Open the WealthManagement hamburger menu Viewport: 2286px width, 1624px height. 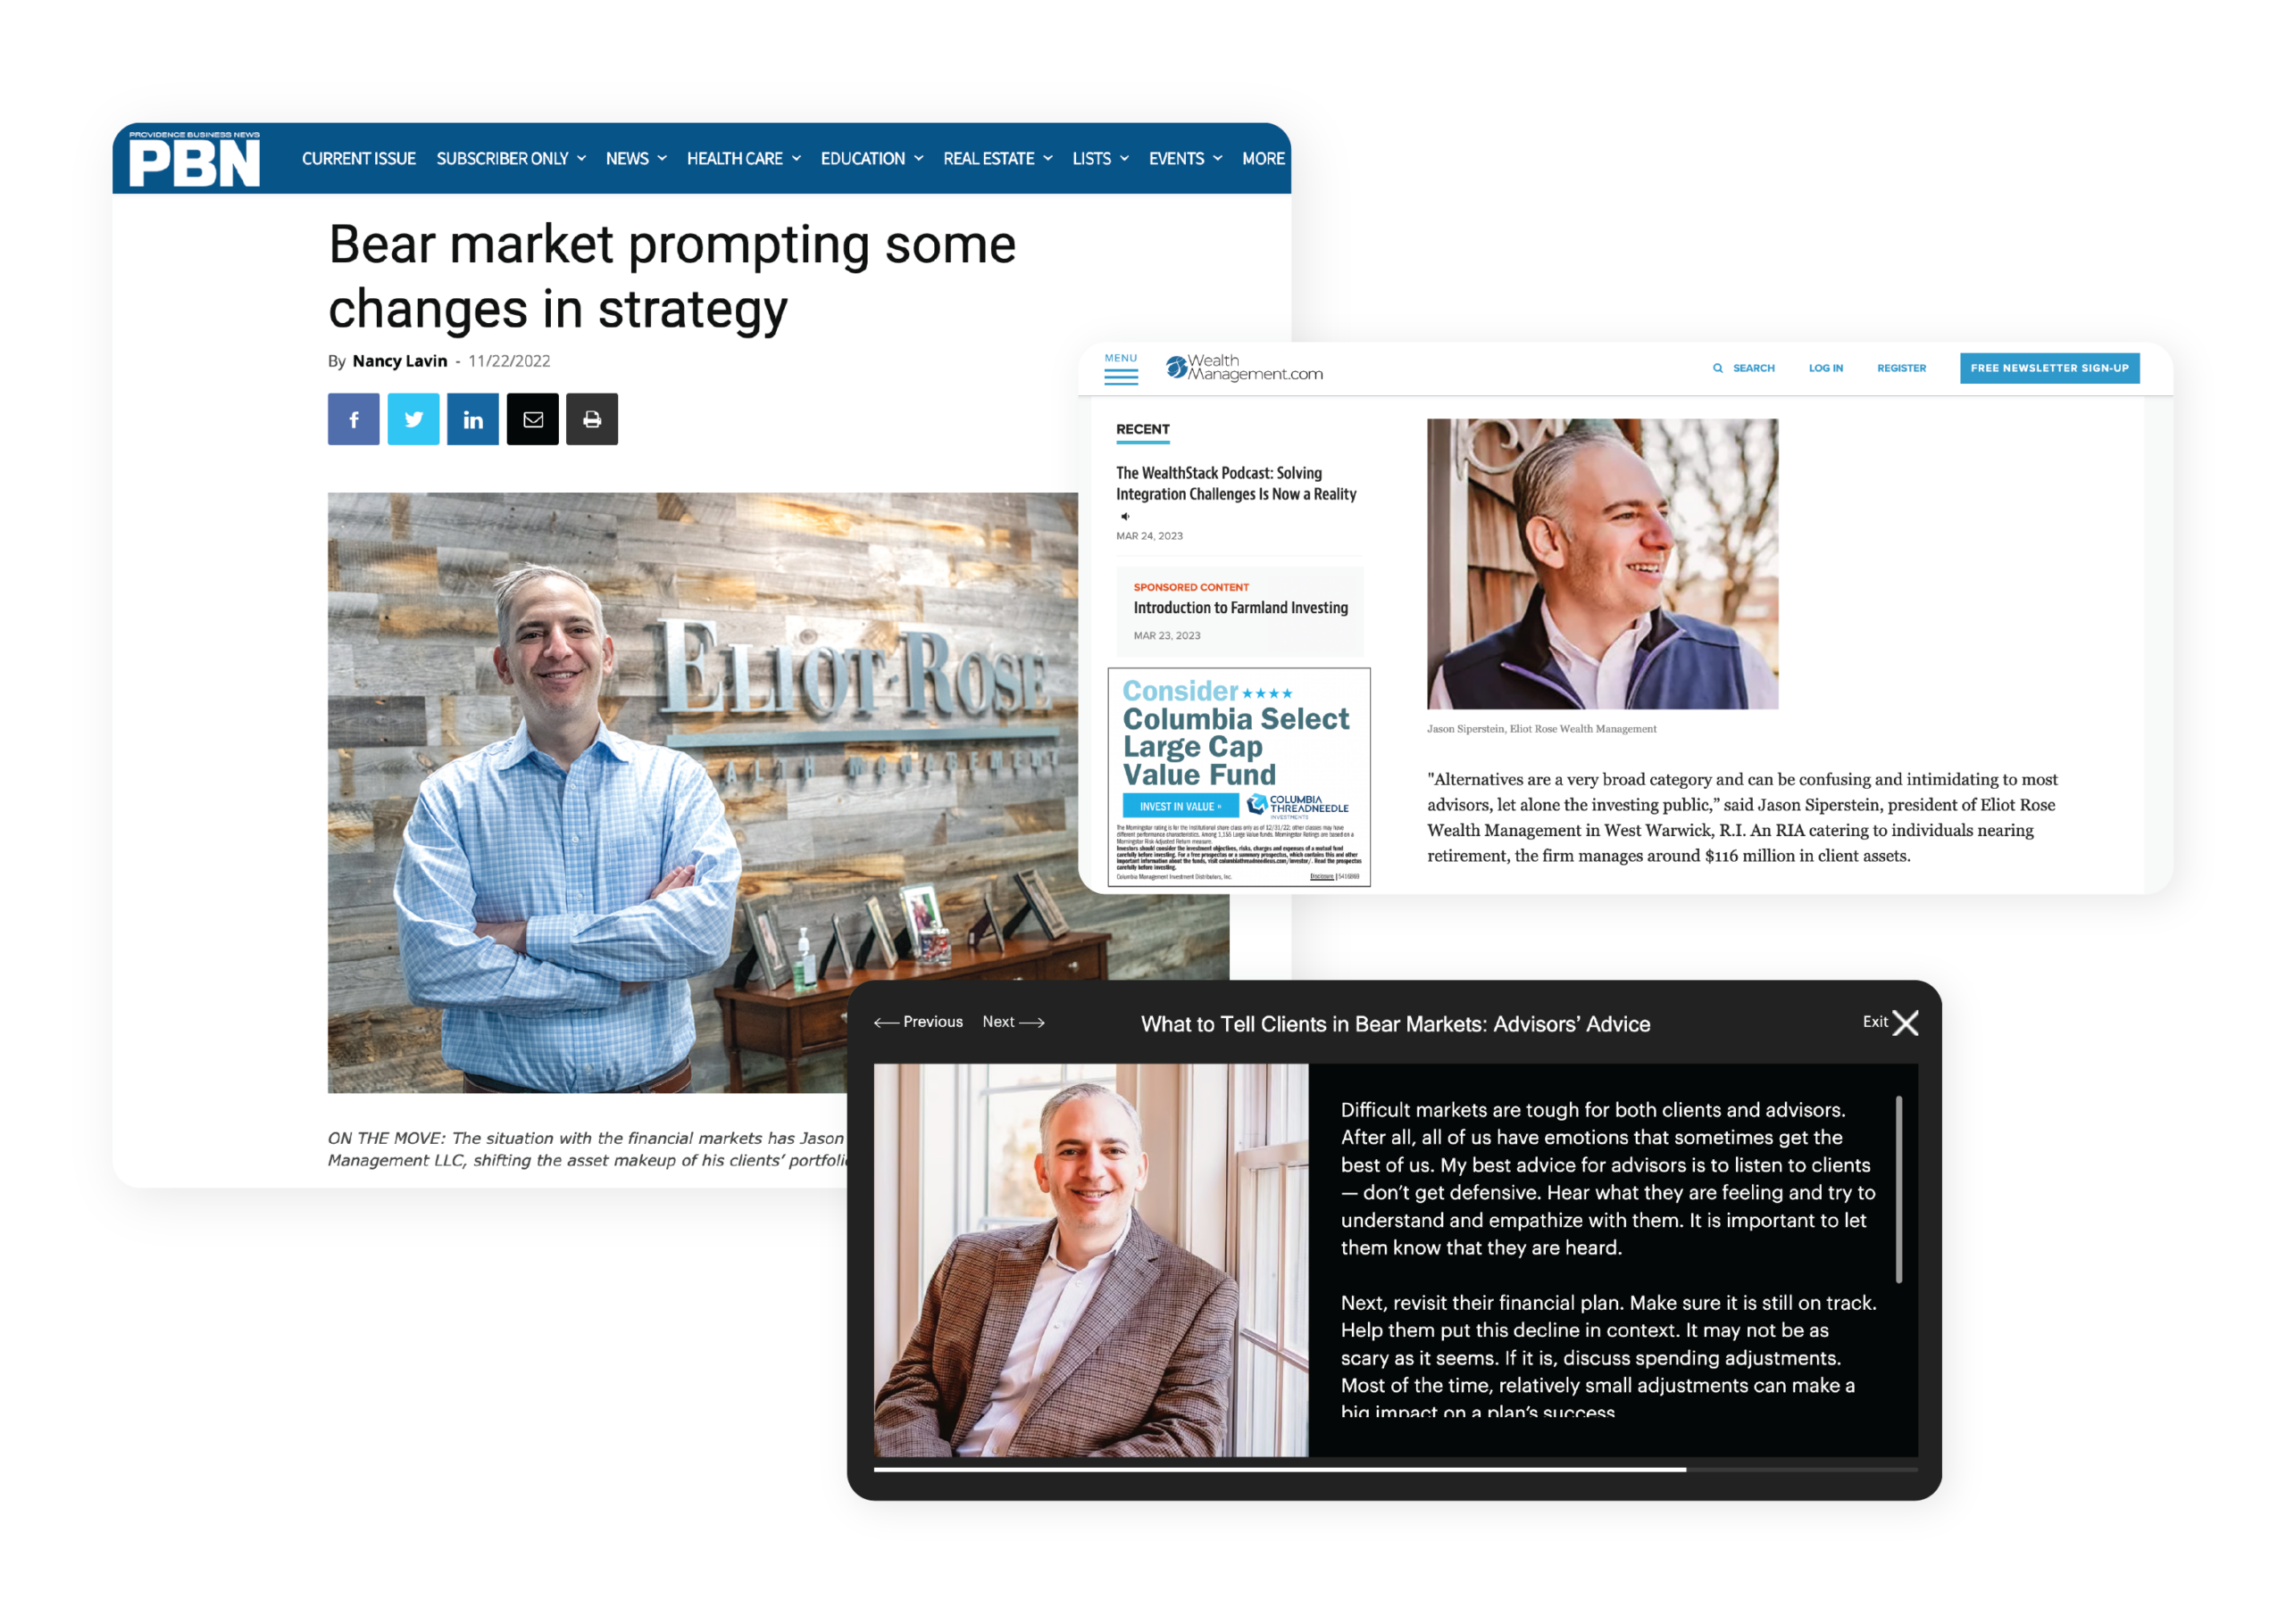pyautogui.click(x=1121, y=369)
